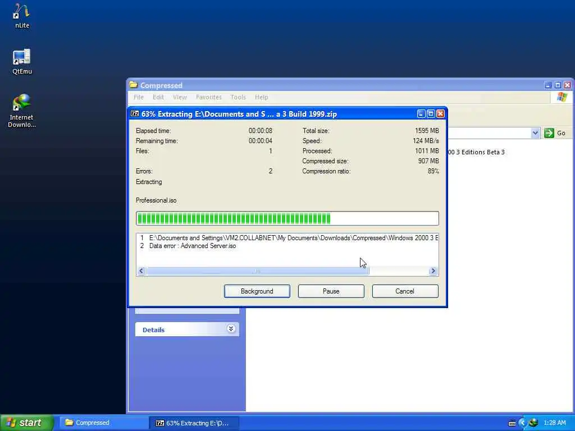
Task: Click the elapsed time '00:00:08' value
Action: [x=261, y=131]
